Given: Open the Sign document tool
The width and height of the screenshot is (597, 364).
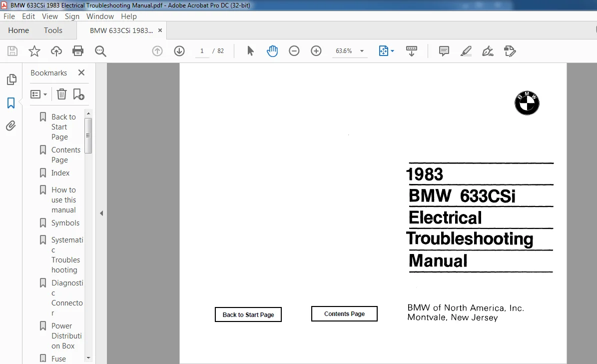Looking at the screenshot, I should (x=488, y=51).
